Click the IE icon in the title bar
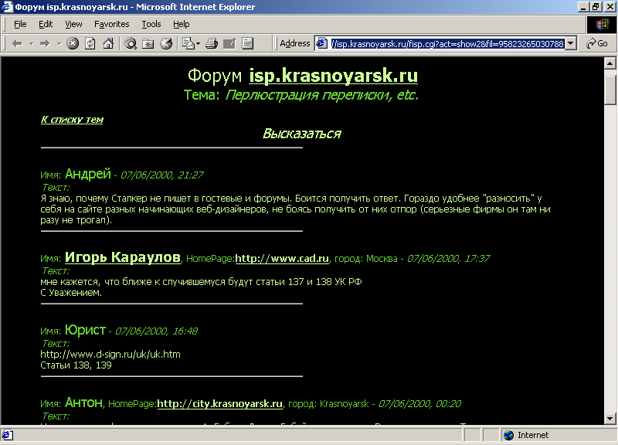 click(x=7, y=7)
